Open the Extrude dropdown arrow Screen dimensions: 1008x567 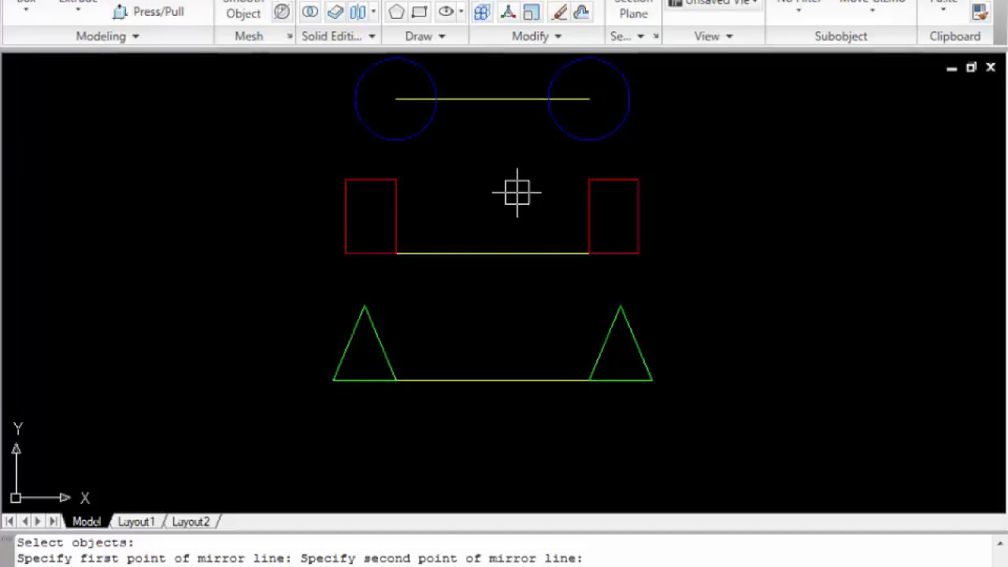(x=78, y=10)
